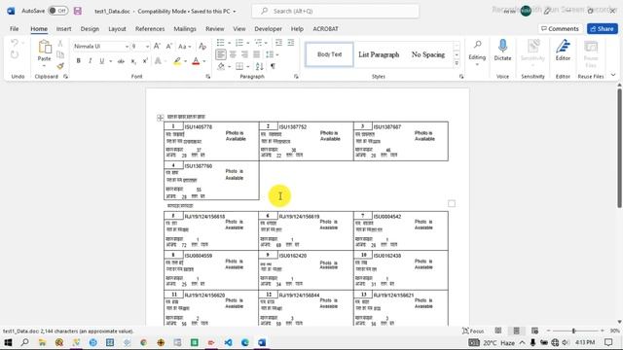Click the Format Painter brush icon

(60, 66)
